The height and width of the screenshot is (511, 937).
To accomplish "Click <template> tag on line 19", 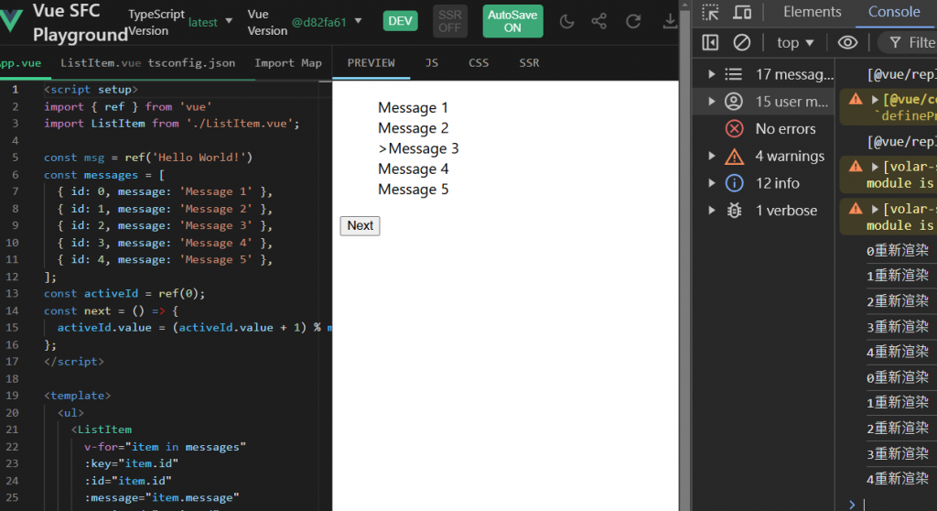I will (77, 396).
